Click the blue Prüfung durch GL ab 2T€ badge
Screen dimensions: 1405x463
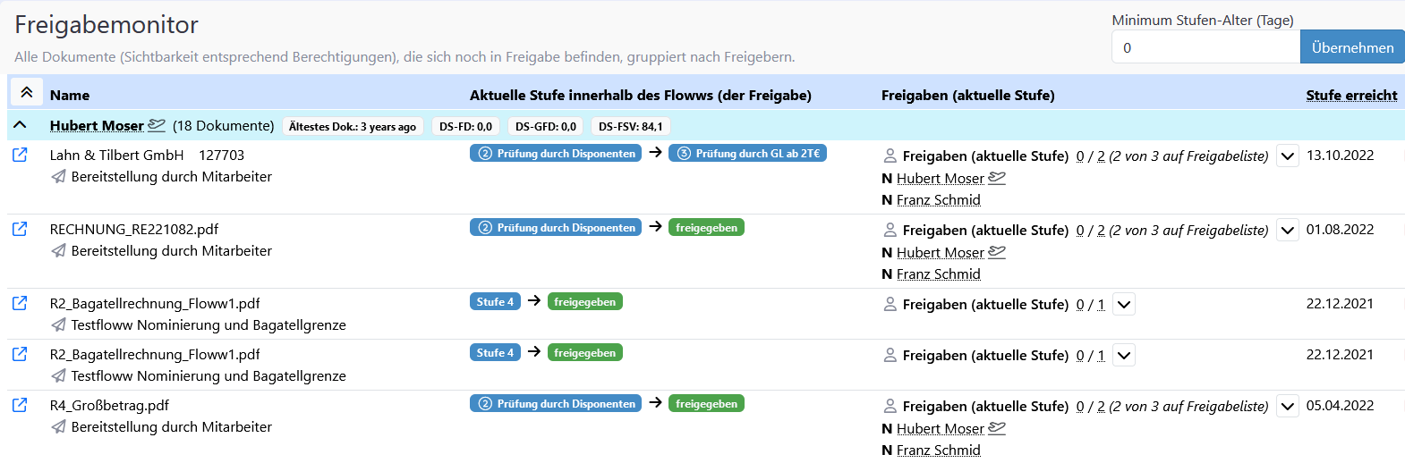click(x=747, y=154)
